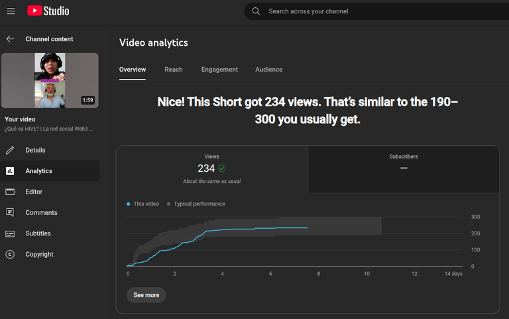Click the 'Typical performance' legend label
Screen dimensions: 509x319
point(199,204)
